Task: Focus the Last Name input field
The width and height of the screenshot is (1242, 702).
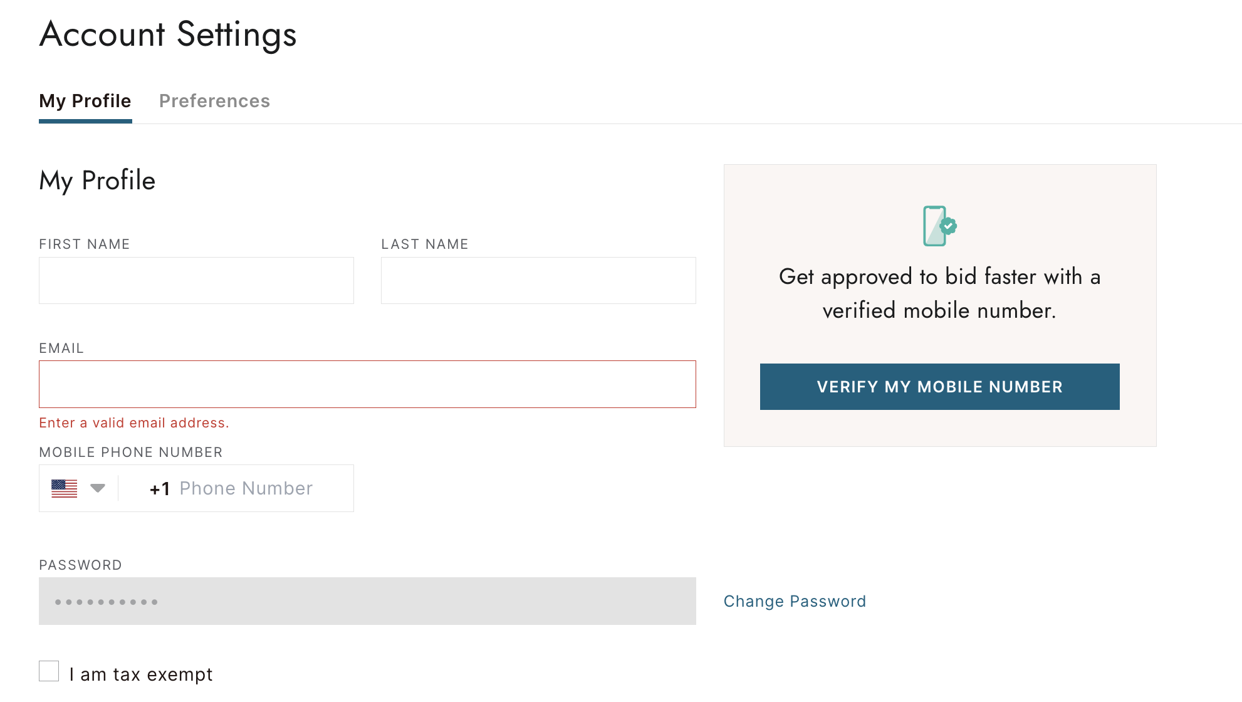Action: [x=538, y=280]
